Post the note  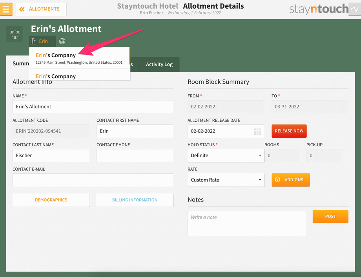point(330,216)
